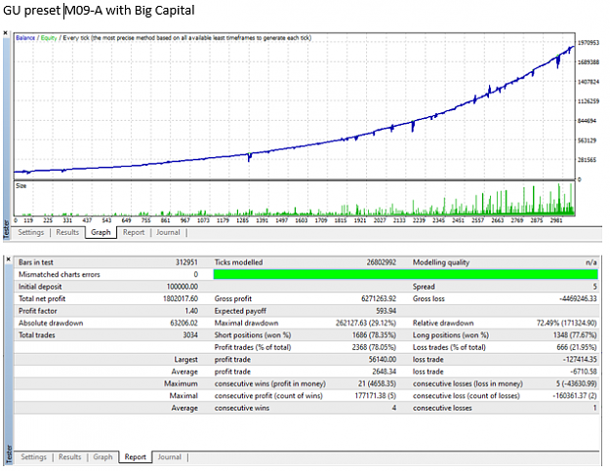Click the largest profit trade value 56140.00
610x471 pixels.
pos(383,359)
